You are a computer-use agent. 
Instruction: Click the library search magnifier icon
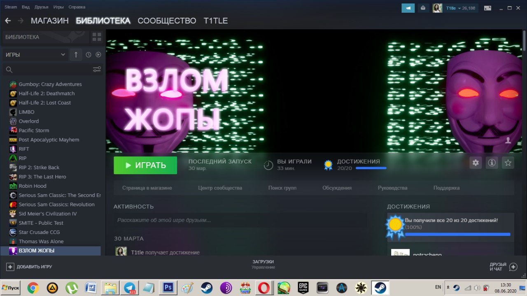coord(9,70)
